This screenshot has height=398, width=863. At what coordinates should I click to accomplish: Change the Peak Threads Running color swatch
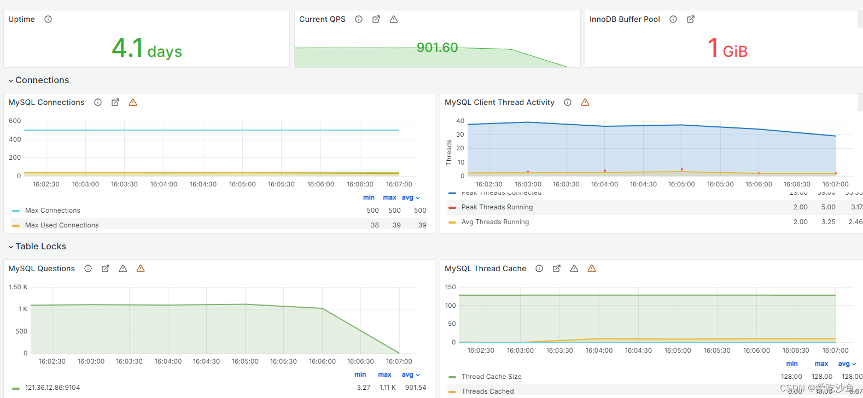pos(452,207)
